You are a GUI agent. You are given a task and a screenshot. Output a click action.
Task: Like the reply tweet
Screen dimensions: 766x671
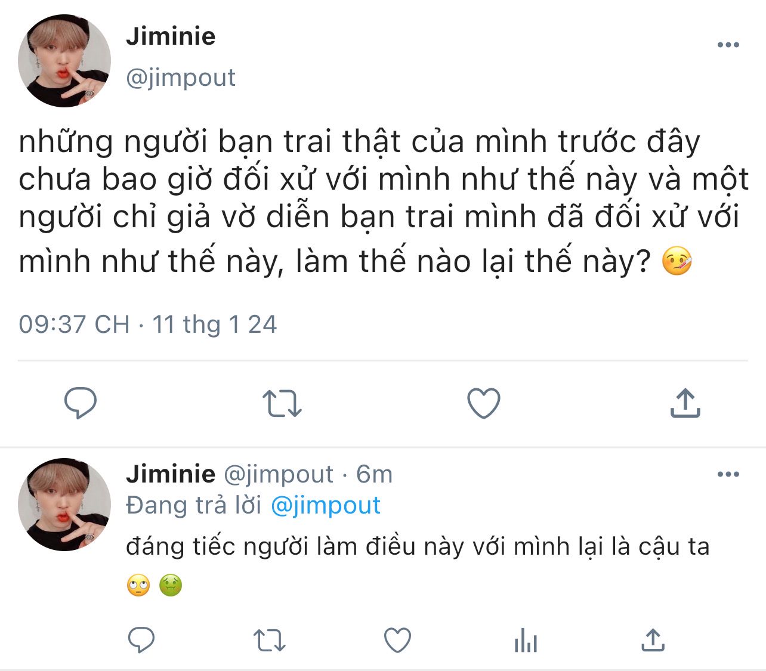[x=397, y=641]
